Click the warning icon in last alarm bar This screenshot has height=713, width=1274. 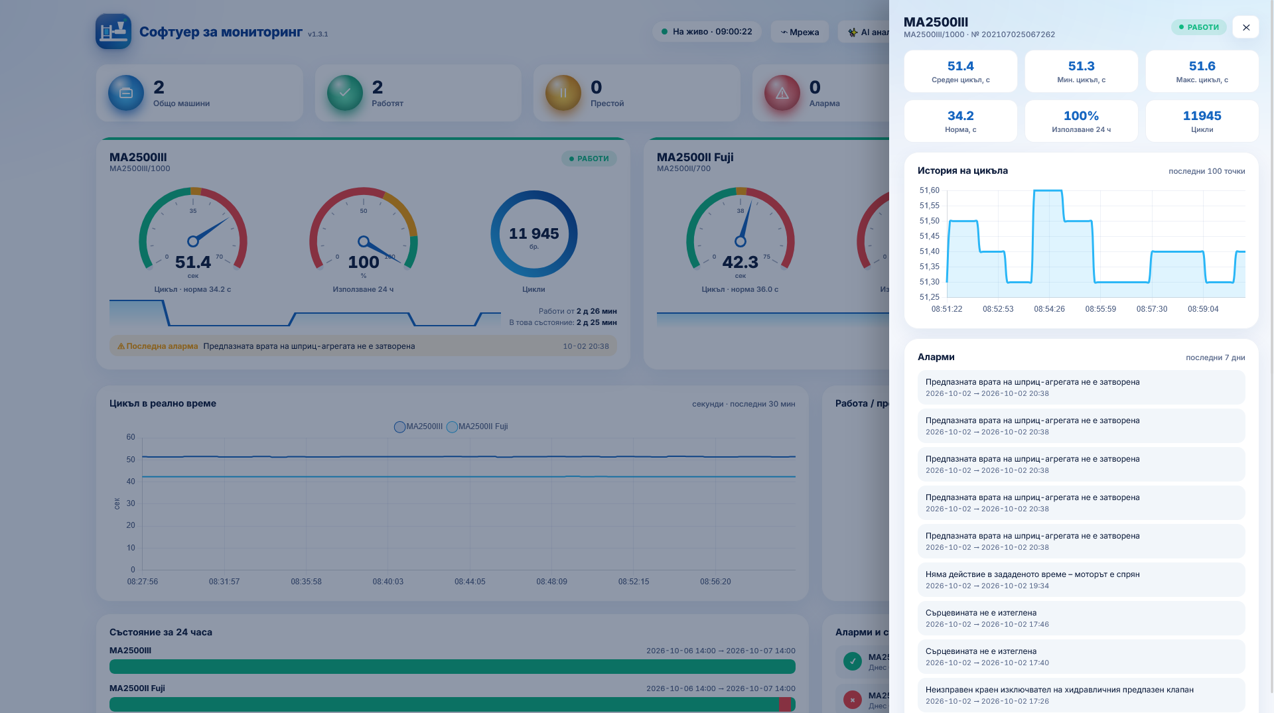pyautogui.click(x=121, y=346)
